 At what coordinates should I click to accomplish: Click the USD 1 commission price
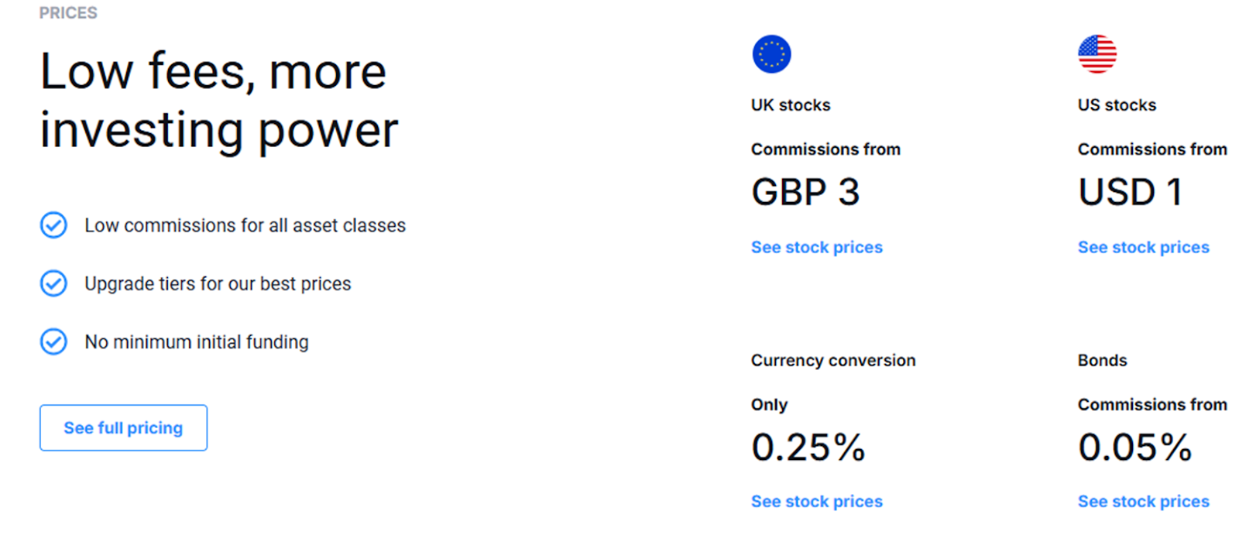tap(1131, 192)
